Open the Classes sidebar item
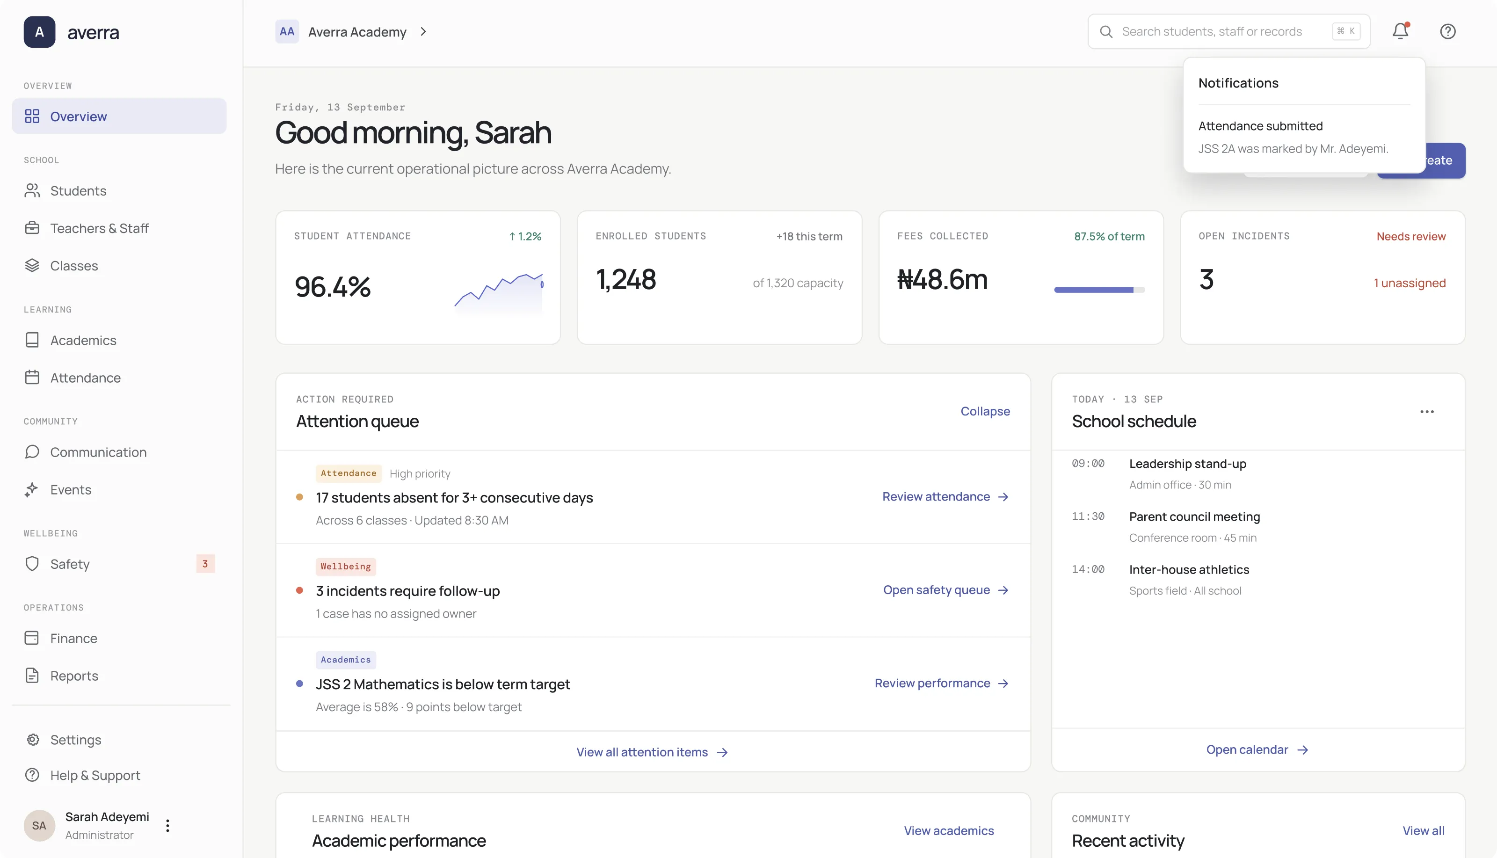Image resolution: width=1497 pixels, height=858 pixels. point(119,266)
